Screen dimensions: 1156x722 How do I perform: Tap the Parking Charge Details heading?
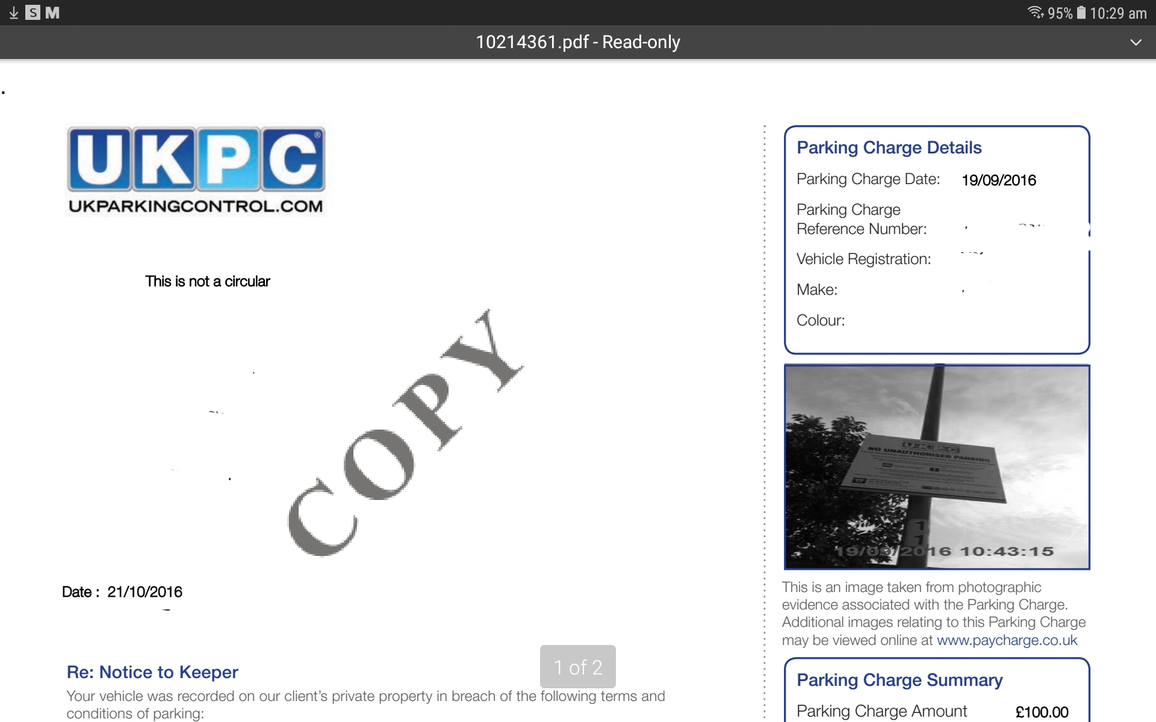coord(889,147)
